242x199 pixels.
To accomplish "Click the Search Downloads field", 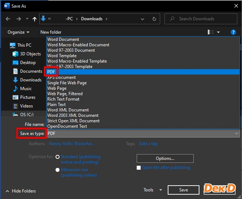I will pos(200,19).
